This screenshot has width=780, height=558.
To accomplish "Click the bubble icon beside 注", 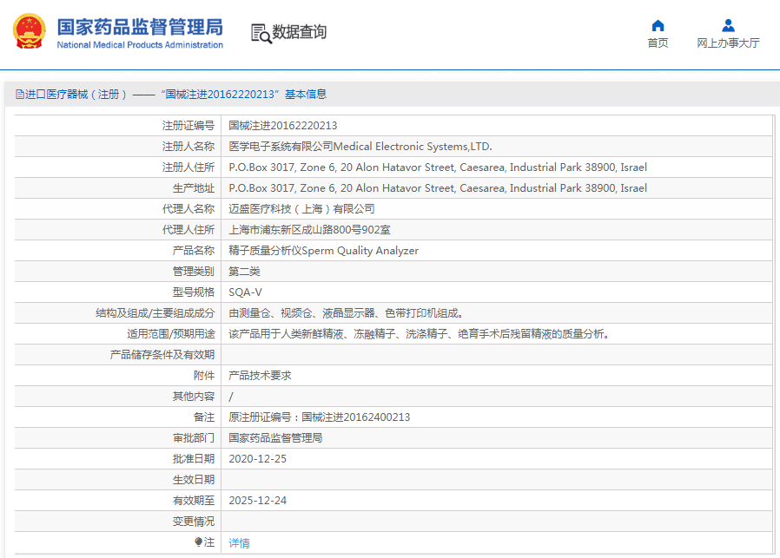I will (x=199, y=542).
